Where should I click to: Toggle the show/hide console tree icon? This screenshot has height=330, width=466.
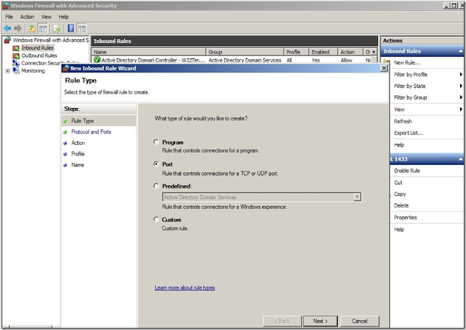[x=43, y=29]
